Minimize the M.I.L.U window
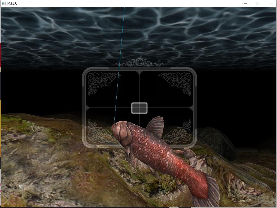The height and width of the screenshot is (208, 277). 245,4
